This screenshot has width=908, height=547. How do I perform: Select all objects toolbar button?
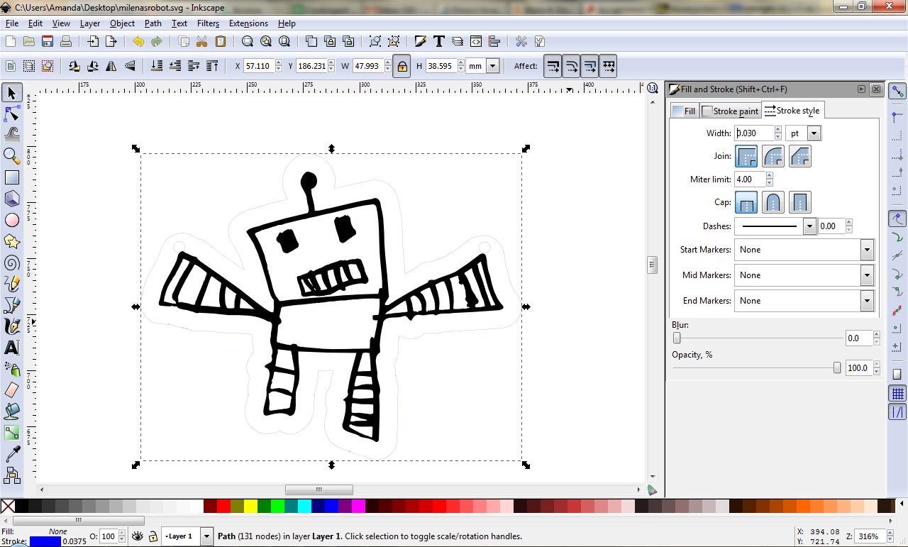[11, 66]
